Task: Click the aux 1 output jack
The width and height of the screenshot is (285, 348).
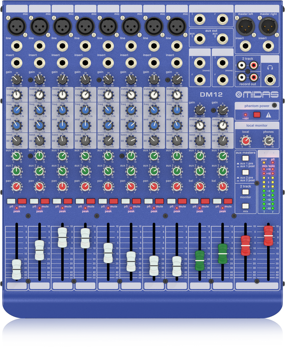Action: [x=200, y=39]
